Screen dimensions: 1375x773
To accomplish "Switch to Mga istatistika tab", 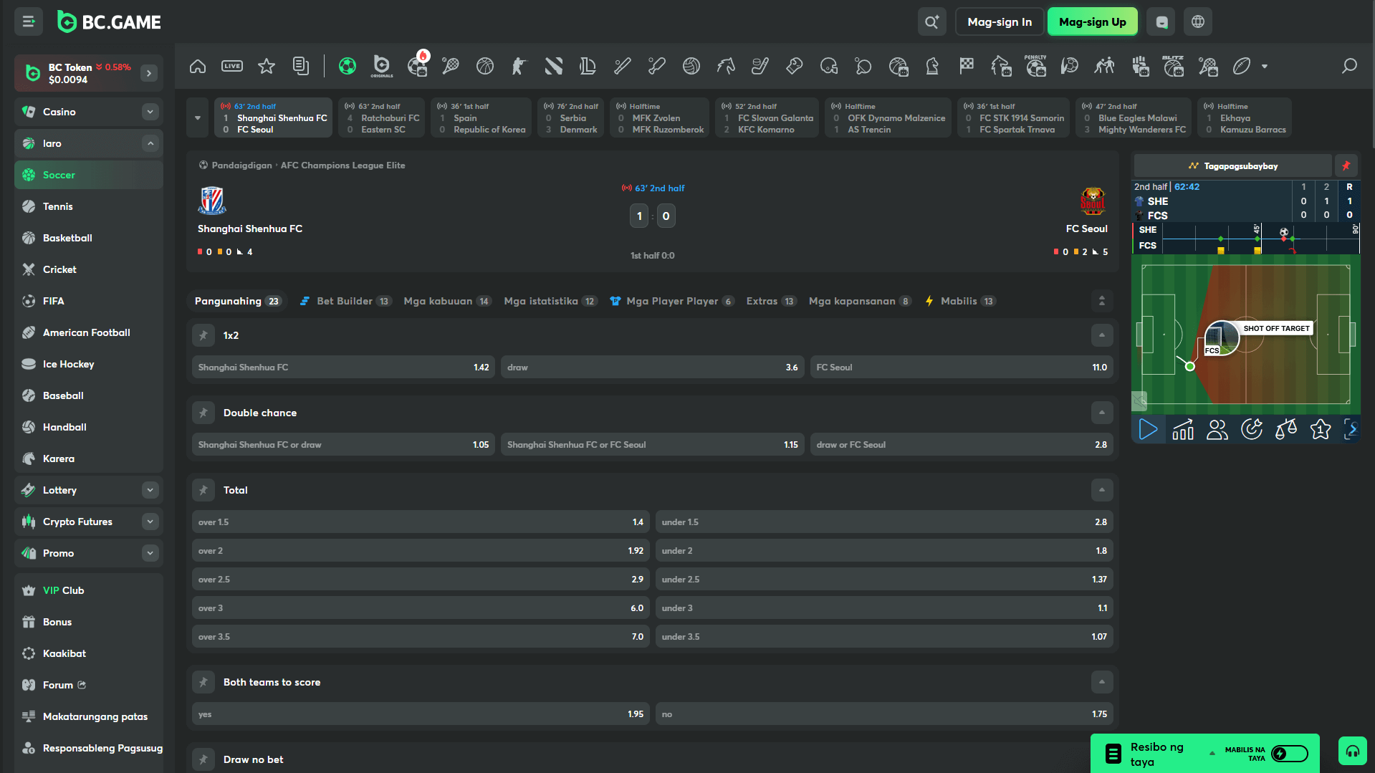I will tap(550, 301).
